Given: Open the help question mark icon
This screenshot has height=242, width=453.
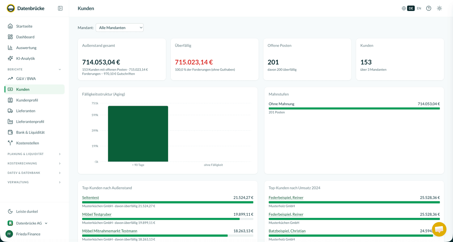Looking at the screenshot, I should coord(429,8).
